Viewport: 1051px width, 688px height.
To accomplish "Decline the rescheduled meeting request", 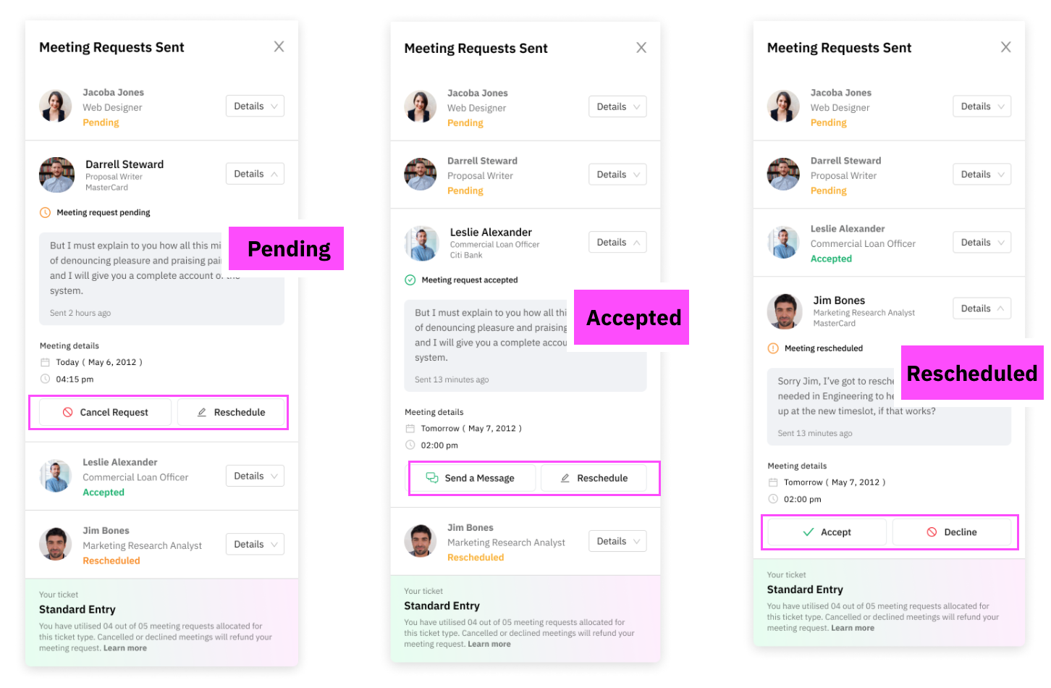I will [952, 532].
